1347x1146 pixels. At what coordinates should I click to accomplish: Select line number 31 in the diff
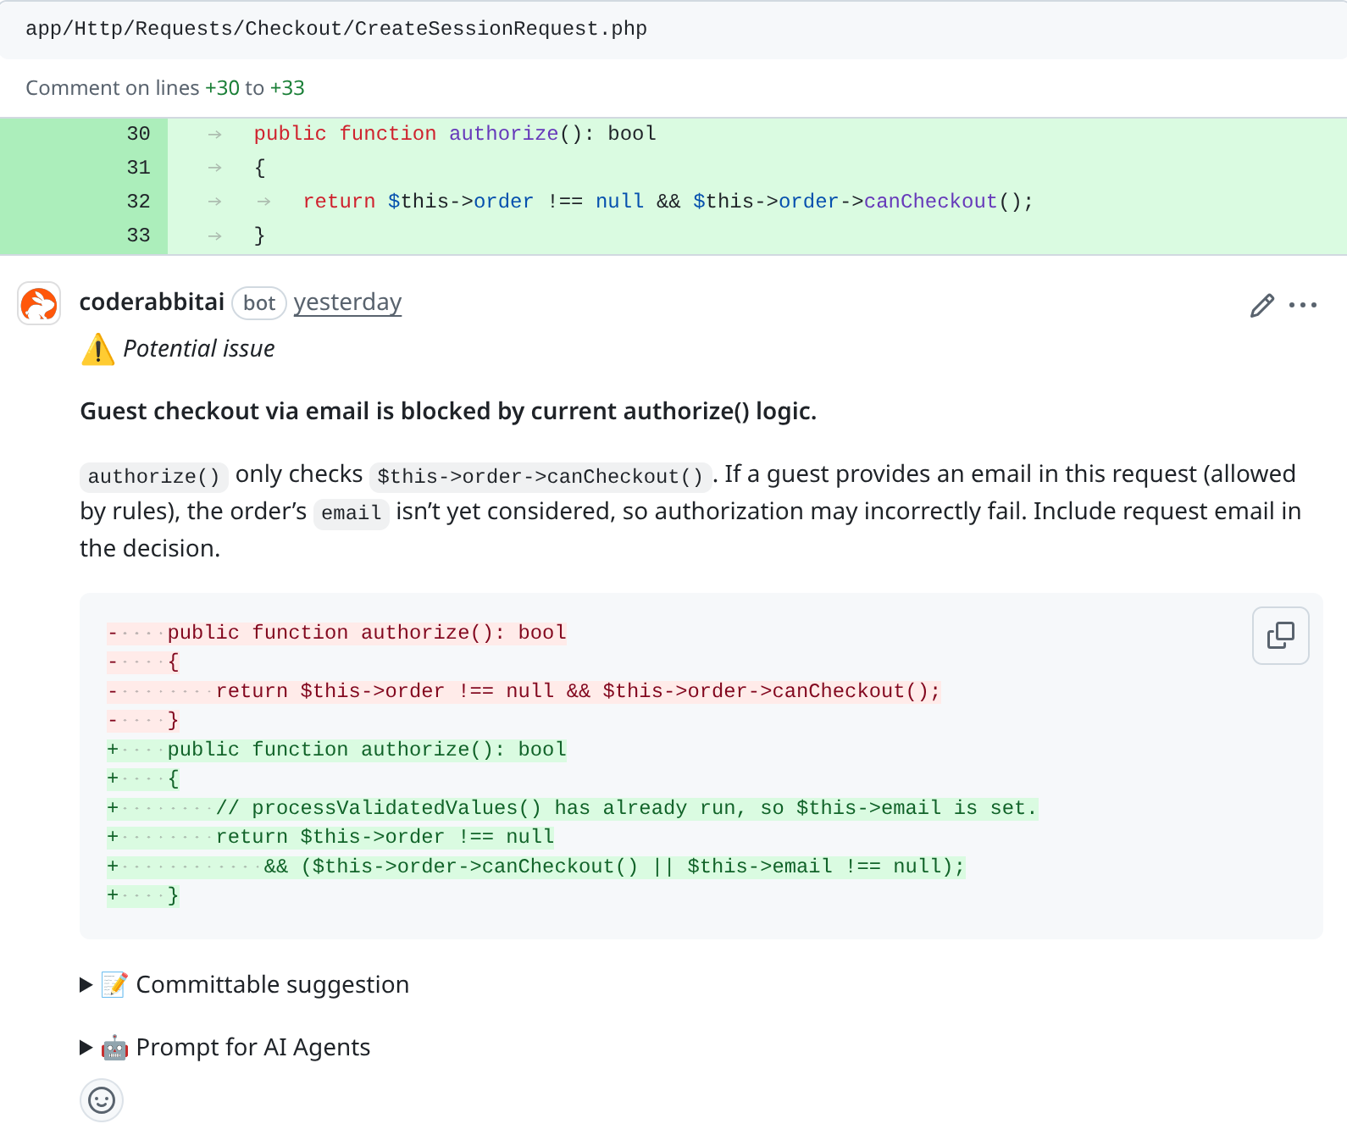(138, 168)
